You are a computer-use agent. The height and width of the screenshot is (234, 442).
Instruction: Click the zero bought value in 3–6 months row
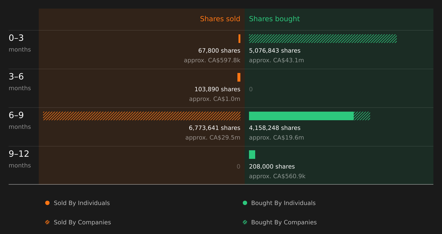[251, 89]
